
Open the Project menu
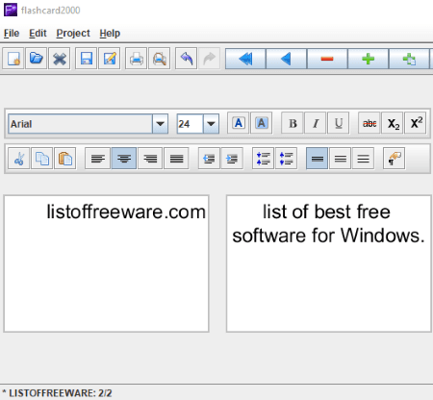tap(73, 33)
